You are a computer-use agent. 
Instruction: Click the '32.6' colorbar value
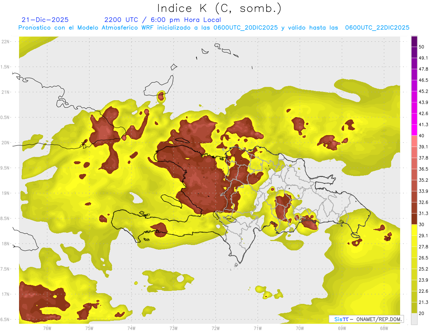(x=423, y=202)
